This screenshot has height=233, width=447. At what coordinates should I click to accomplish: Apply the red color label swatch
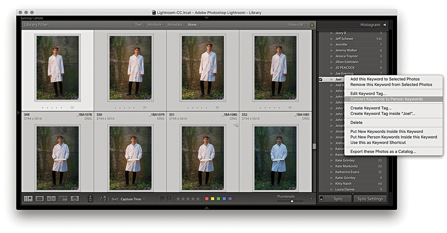207,199
